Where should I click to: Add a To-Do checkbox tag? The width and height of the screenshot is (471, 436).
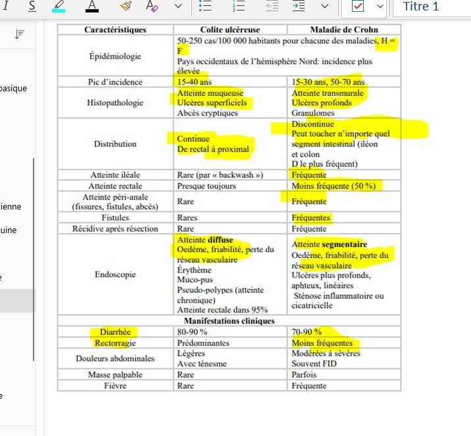357,6
